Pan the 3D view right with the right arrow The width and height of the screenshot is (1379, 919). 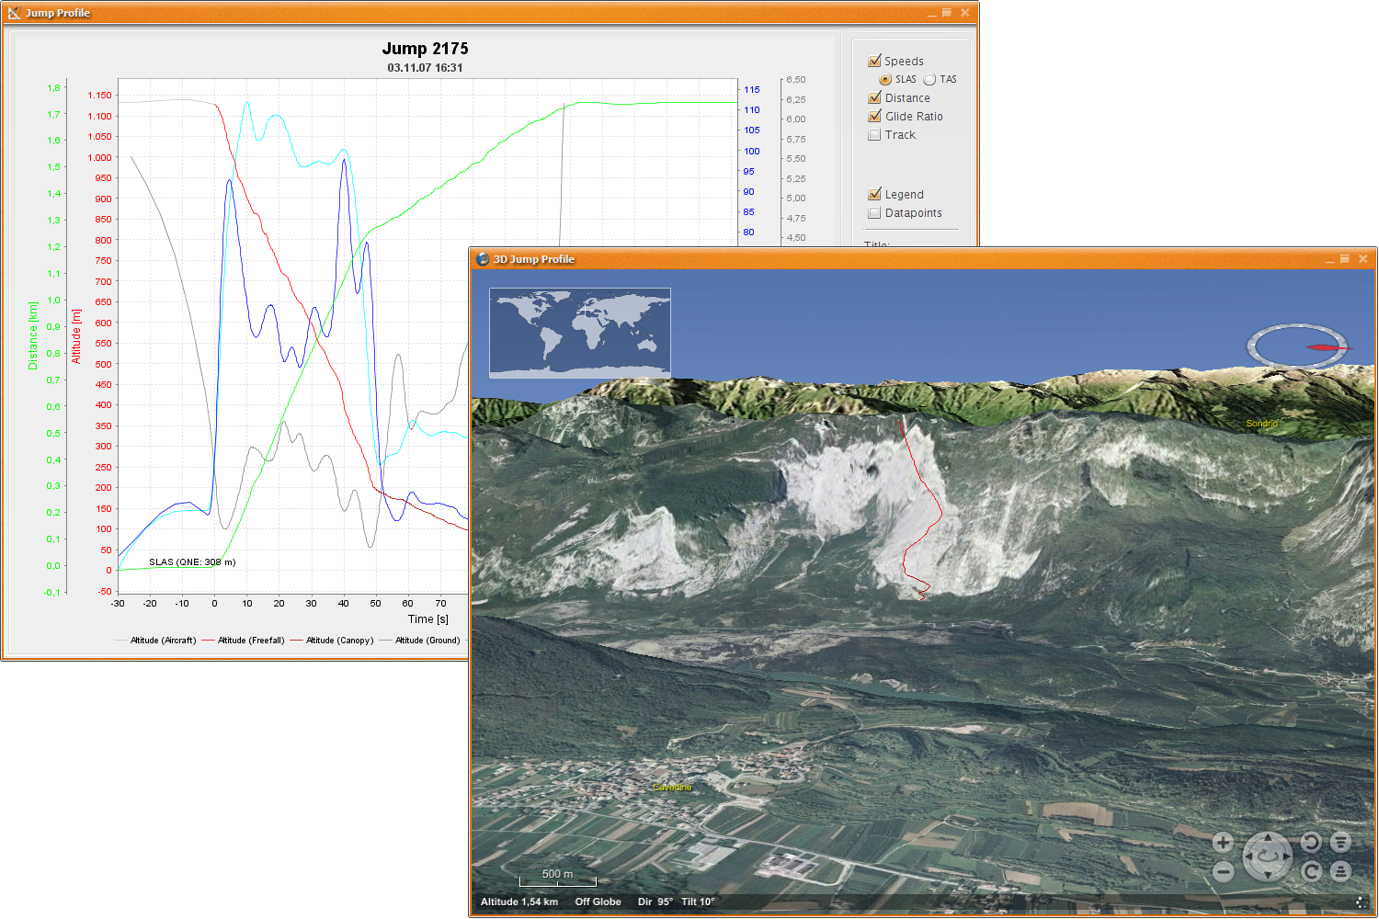pos(1286,857)
